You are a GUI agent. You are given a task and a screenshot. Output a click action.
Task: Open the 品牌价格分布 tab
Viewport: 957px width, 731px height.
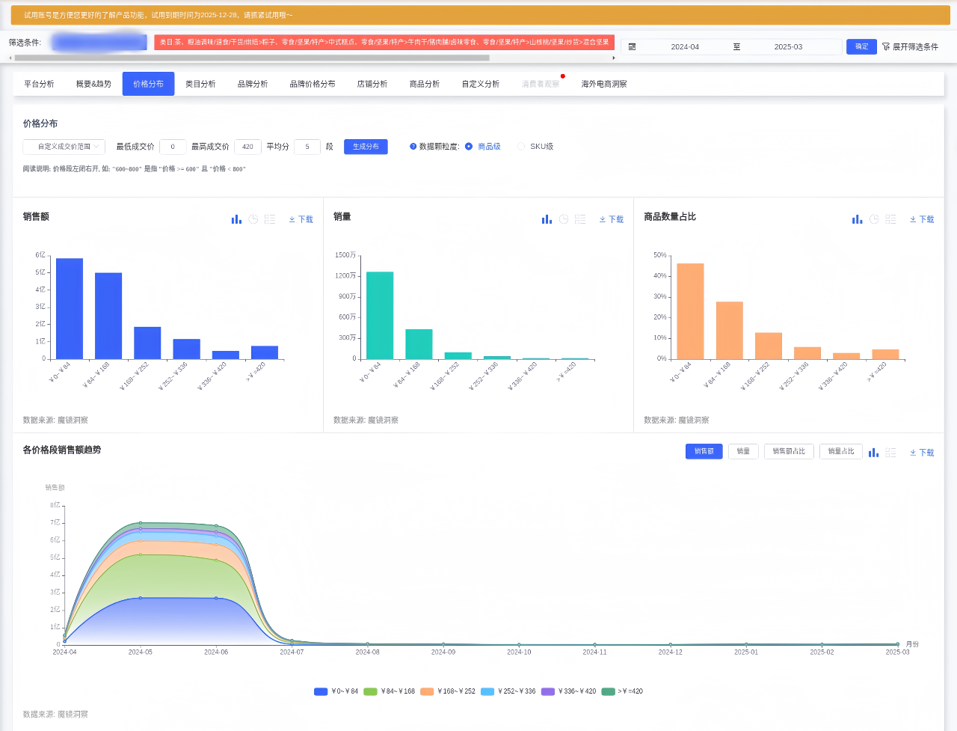coord(313,84)
